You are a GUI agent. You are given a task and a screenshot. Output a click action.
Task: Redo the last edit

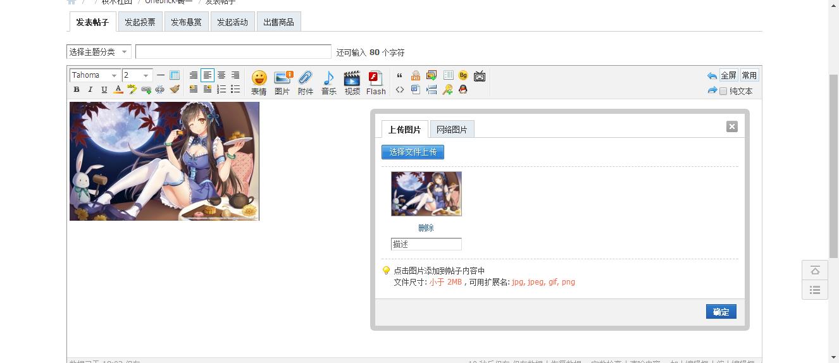point(712,90)
